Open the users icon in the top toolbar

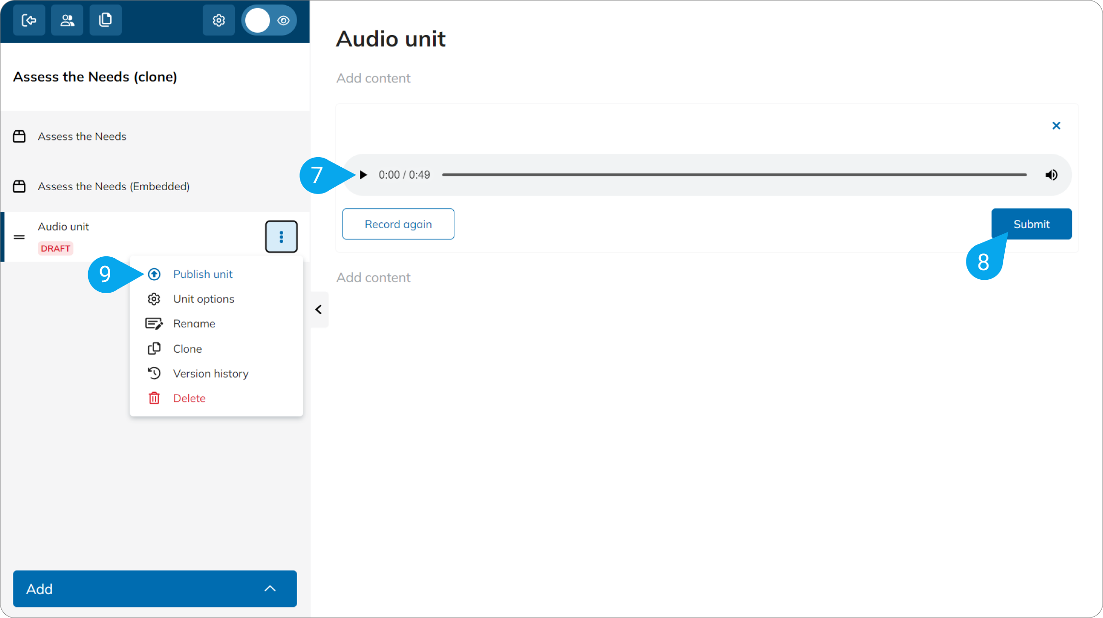point(67,20)
